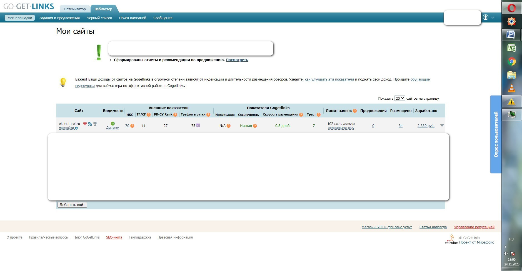Click the user profile icon in header

(x=486, y=17)
